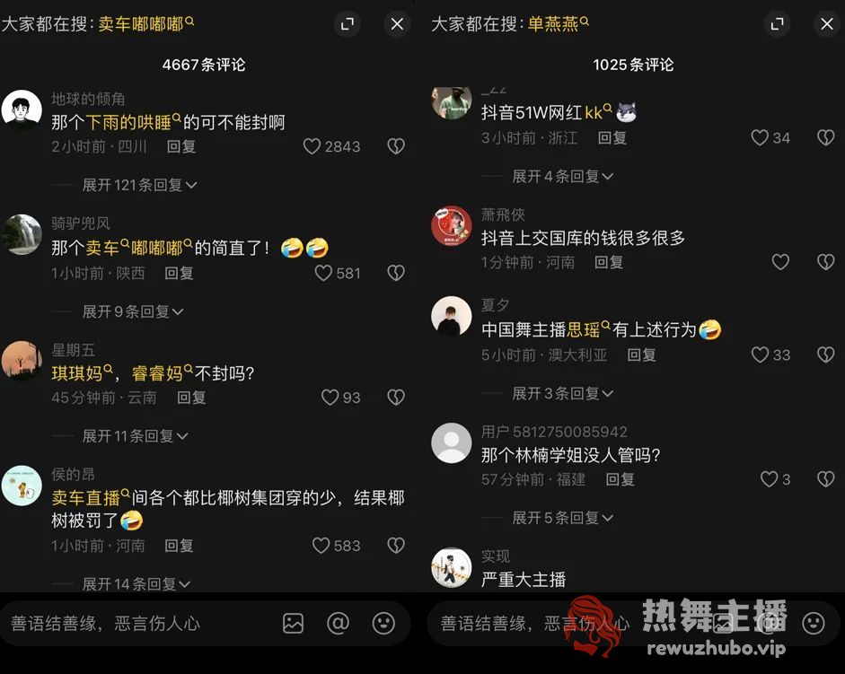Open emoji picker in right comment box
Image resolution: width=845 pixels, height=674 pixels.
click(x=814, y=624)
